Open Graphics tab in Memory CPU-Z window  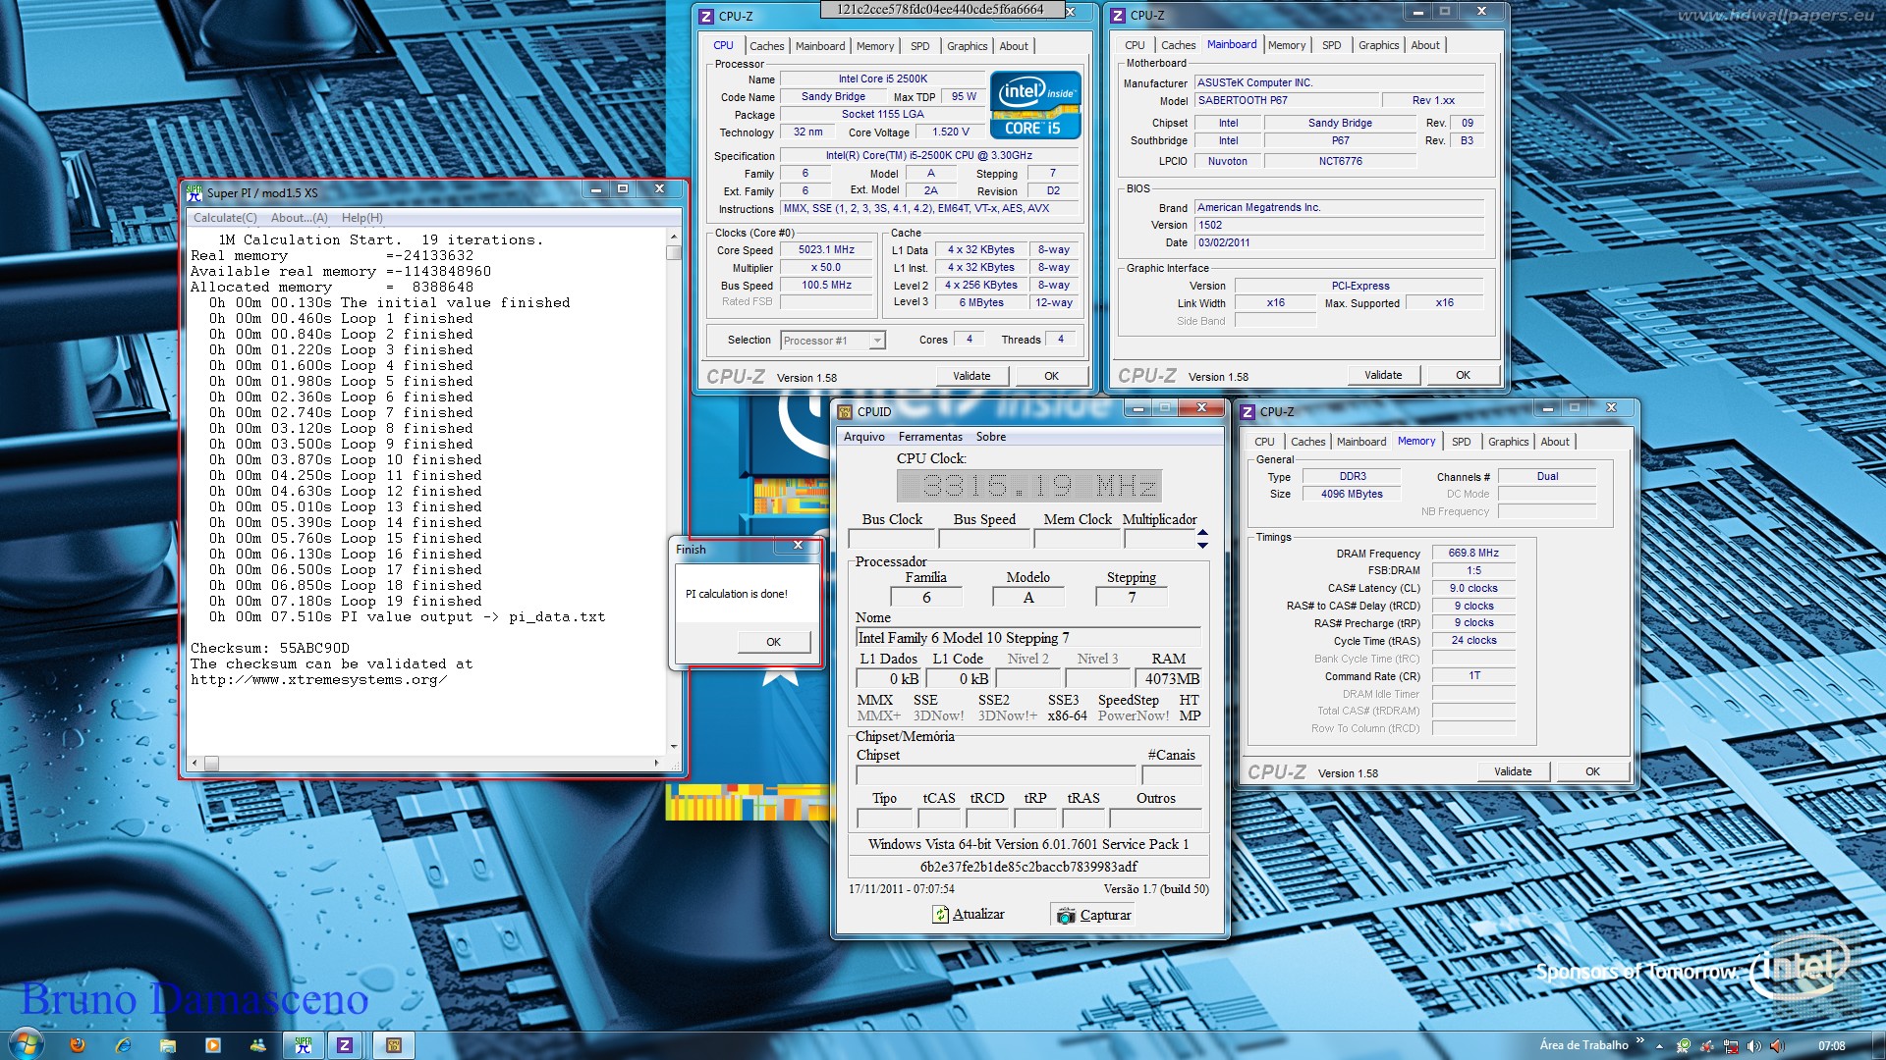tap(1508, 442)
